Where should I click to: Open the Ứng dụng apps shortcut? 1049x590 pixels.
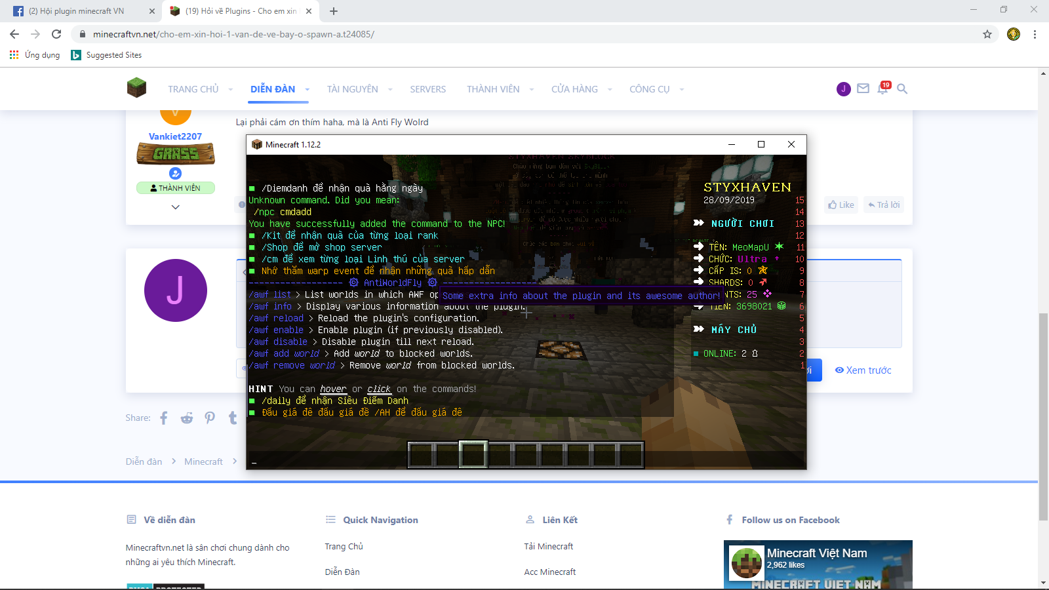tap(35, 55)
